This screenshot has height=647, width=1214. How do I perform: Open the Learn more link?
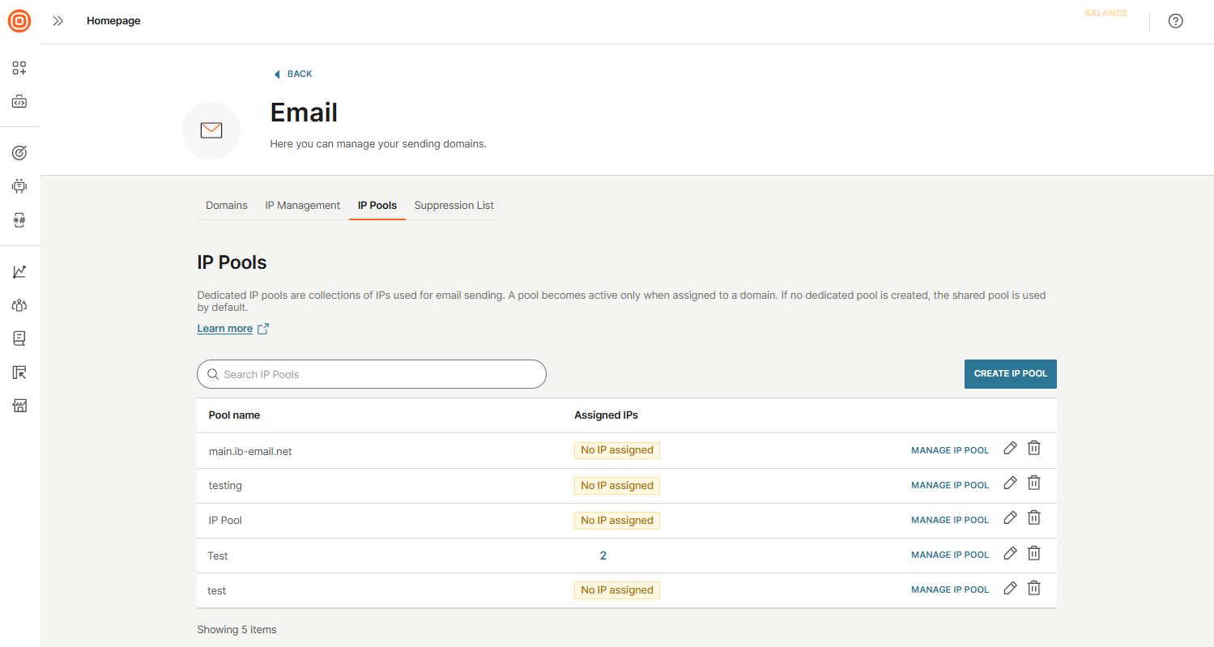point(225,328)
